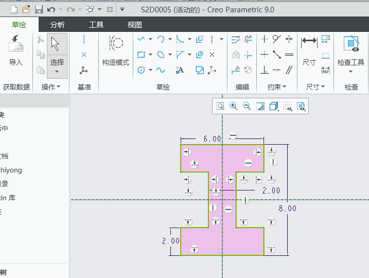Screen dimensions: 369x278
Task: Select the ellipse tool
Action: click(161, 55)
